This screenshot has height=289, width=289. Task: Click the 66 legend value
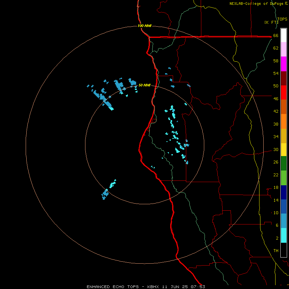point(276,35)
